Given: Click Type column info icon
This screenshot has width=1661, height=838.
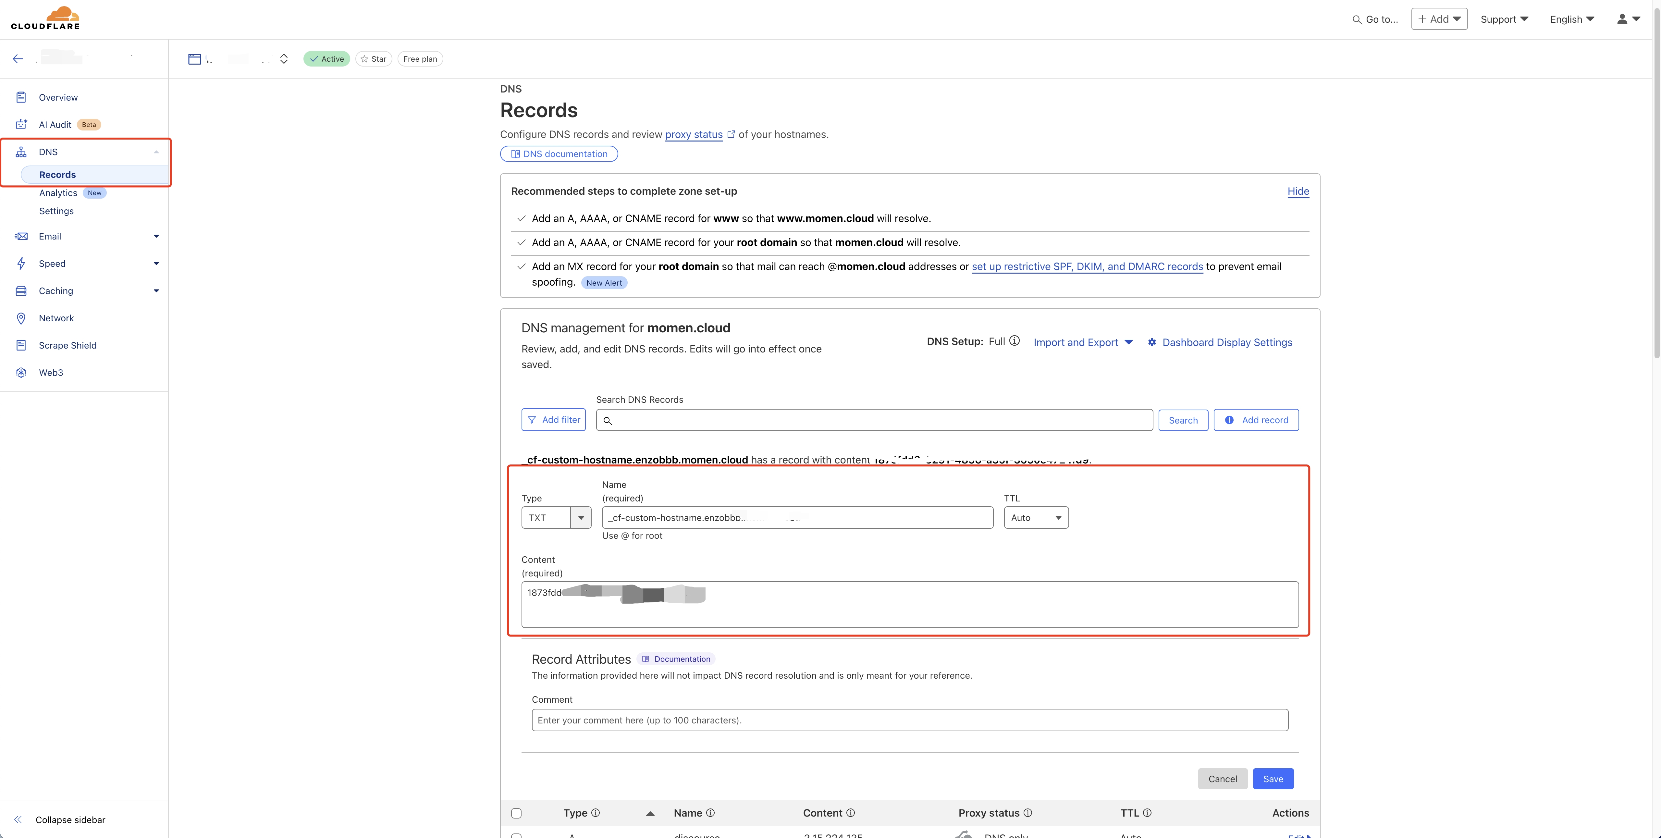Looking at the screenshot, I should pyautogui.click(x=596, y=813).
